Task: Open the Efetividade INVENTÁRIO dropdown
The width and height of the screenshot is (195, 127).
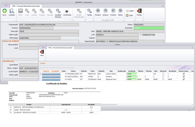Action: 59,38
